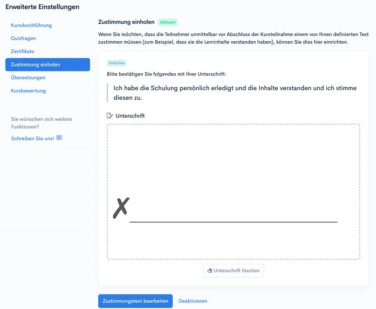Open the Kursdurchführung settings section
Viewport: 376px width, 309px height.
(x=31, y=25)
